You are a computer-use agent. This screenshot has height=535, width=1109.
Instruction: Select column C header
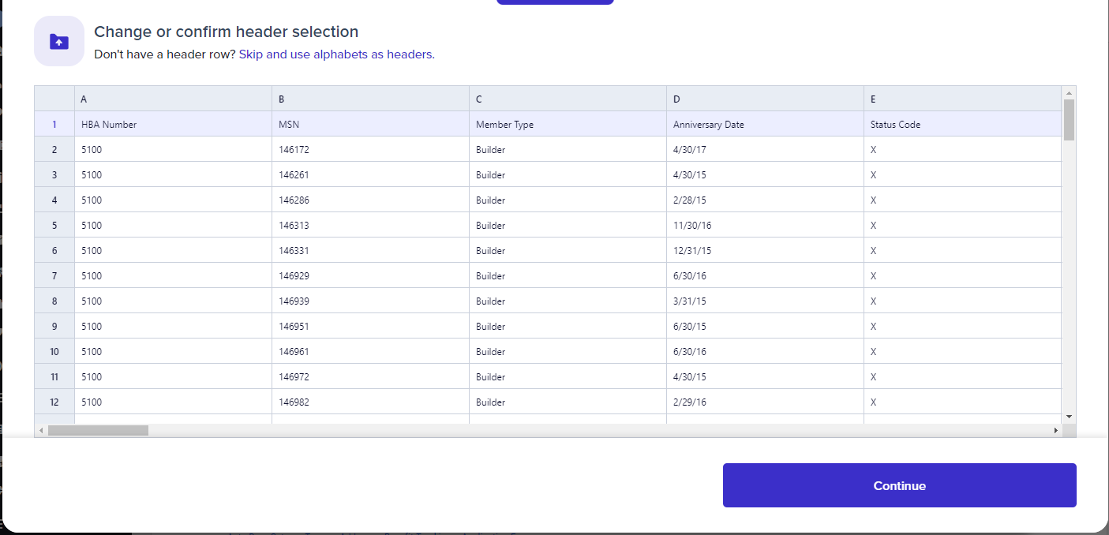(568, 99)
